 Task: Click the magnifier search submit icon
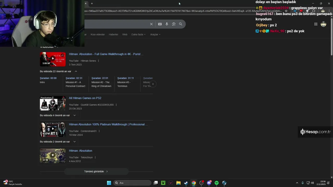click(x=181, y=24)
